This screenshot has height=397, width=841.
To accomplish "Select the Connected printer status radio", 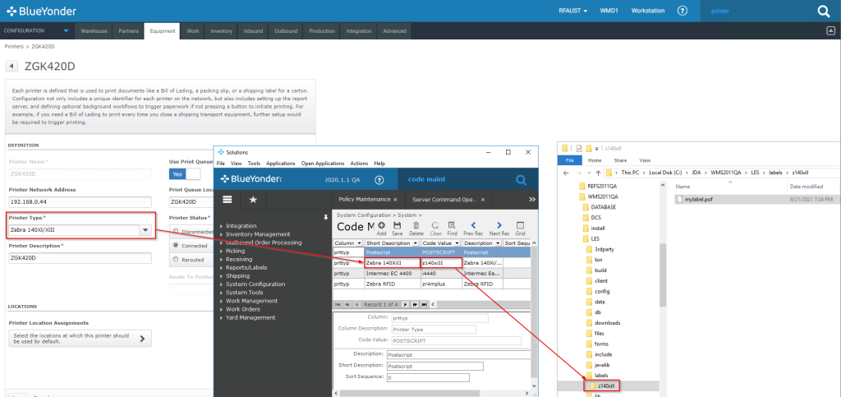I will (176, 245).
